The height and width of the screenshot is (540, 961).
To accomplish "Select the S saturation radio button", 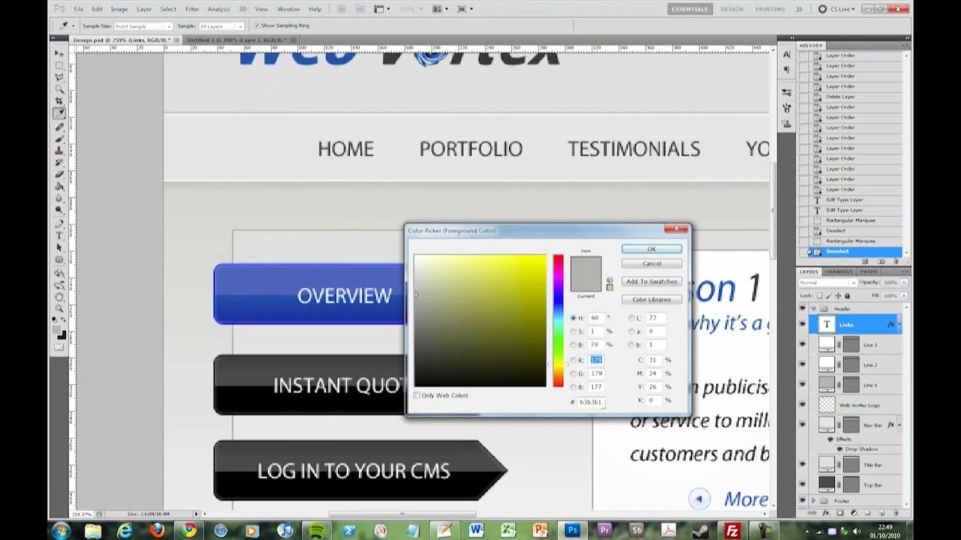I will [x=574, y=331].
